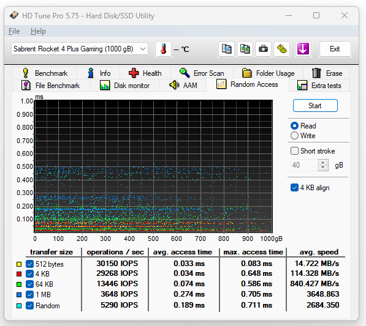366x326 pixels.
Task: Switch to the Benchmark tab
Action: pyautogui.click(x=45, y=73)
